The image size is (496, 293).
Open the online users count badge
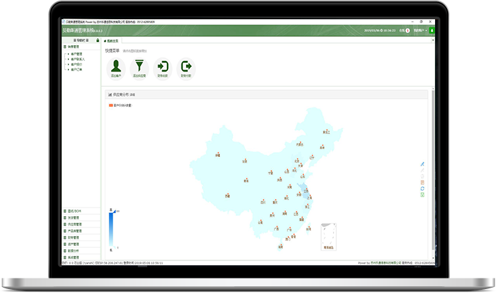tap(408, 30)
